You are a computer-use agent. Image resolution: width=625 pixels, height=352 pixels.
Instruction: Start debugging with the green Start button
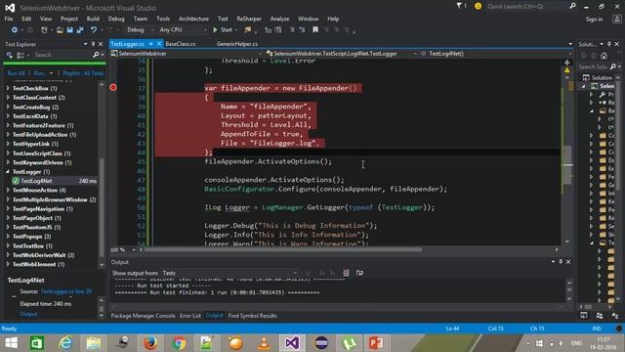pos(223,30)
